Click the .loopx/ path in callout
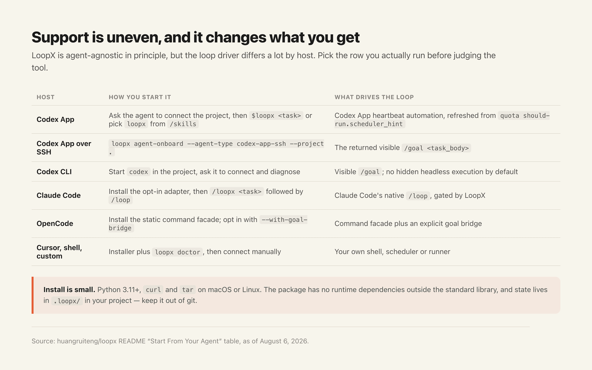 coord(67,301)
